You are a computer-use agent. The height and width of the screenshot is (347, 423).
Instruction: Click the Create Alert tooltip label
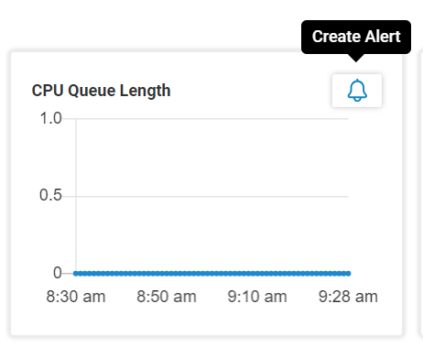(x=356, y=37)
